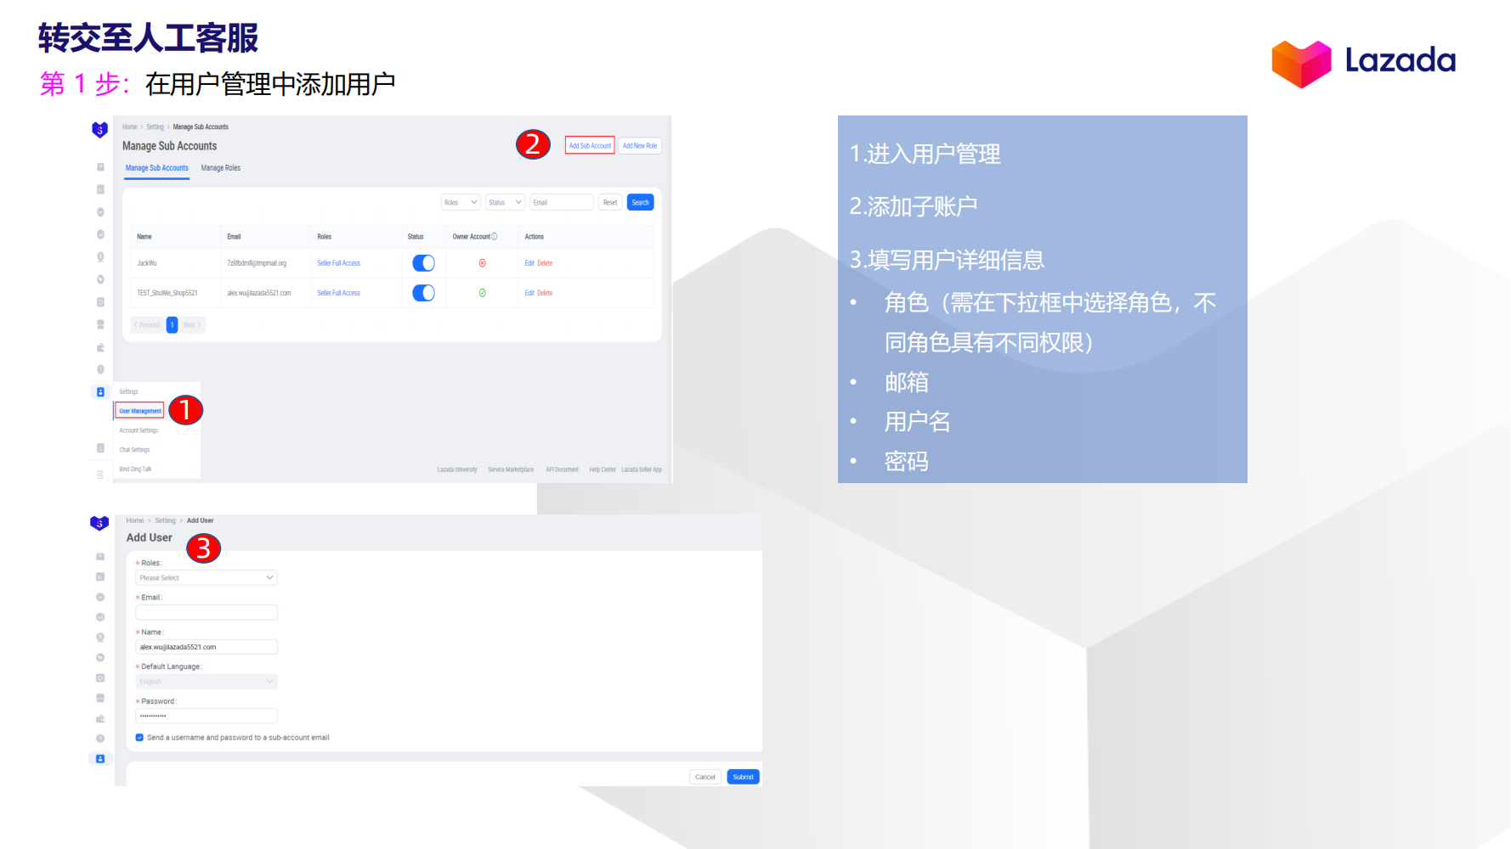The image size is (1511, 849).
Task: Click question-mark help sidebar icon in Add User screenshot
Action: point(100,739)
